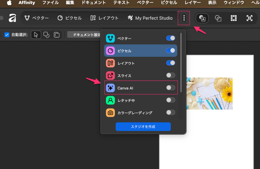Image resolution: width=260 pixels, height=169 pixels.
Task: Click the overlapping circles icon in top toolbar
Action: pyautogui.click(x=218, y=18)
